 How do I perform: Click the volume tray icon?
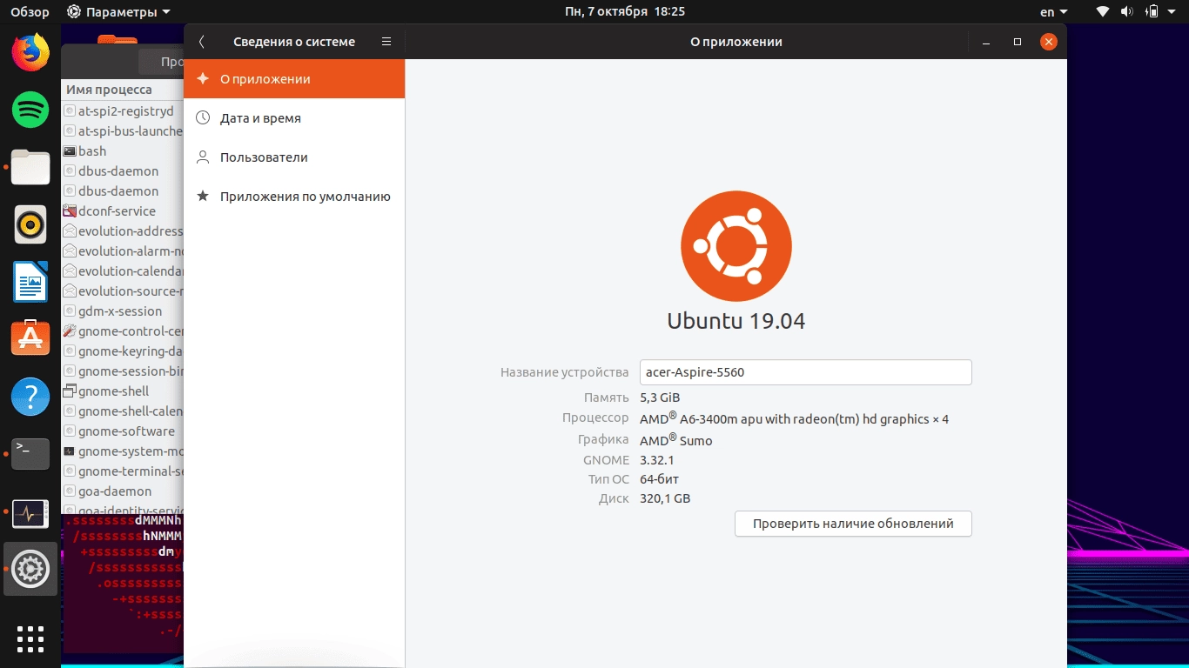(1127, 12)
